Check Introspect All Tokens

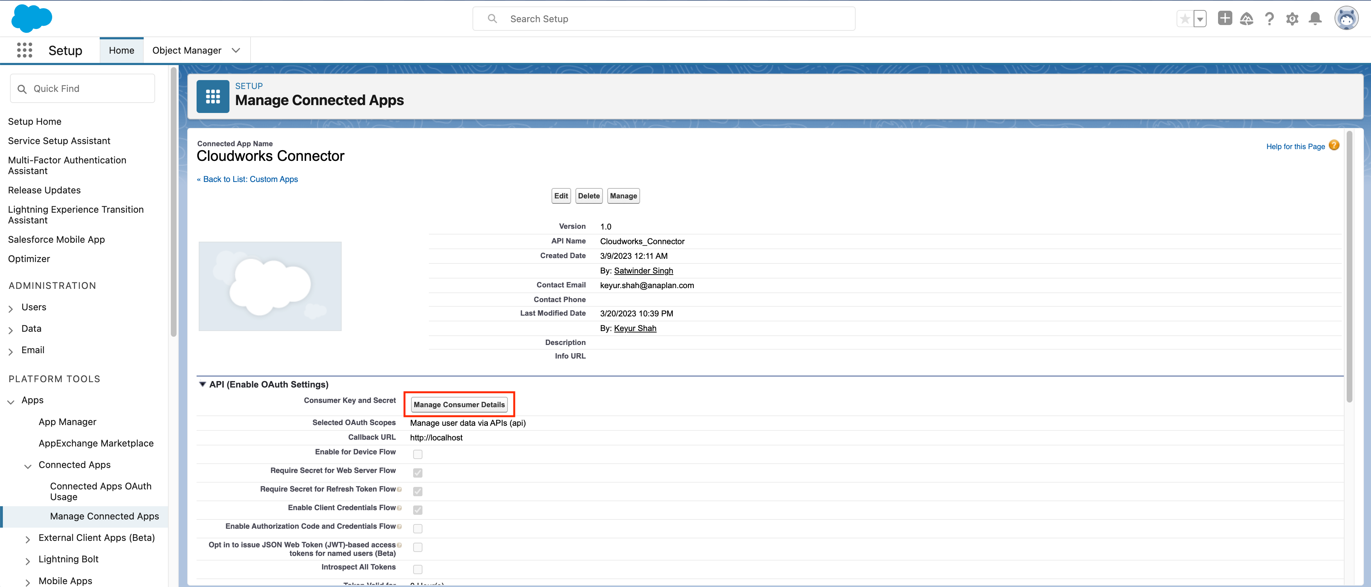418,569
